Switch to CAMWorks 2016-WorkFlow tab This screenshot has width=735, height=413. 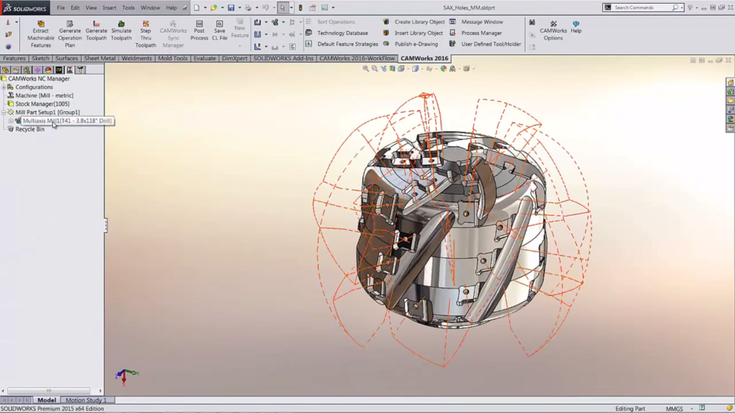357,59
